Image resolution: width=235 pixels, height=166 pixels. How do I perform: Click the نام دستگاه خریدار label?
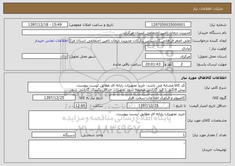point(212,33)
